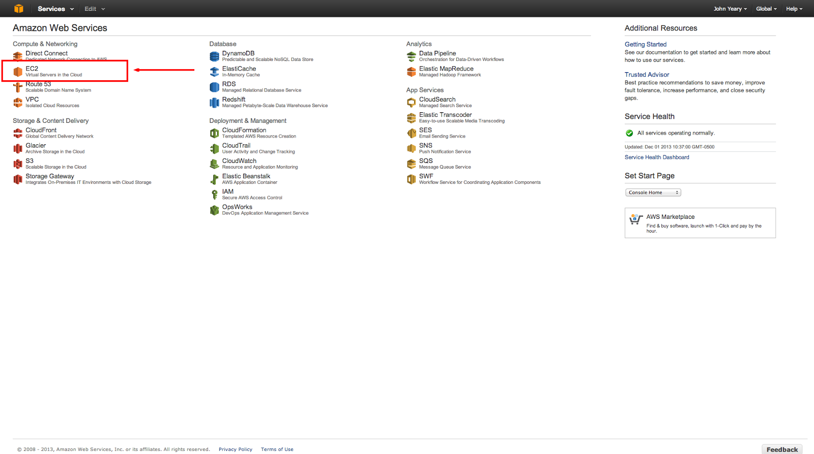The width and height of the screenshot is (814, 454).
Task: Open the Console Home start page dropdown
Action: click(653, 192)
